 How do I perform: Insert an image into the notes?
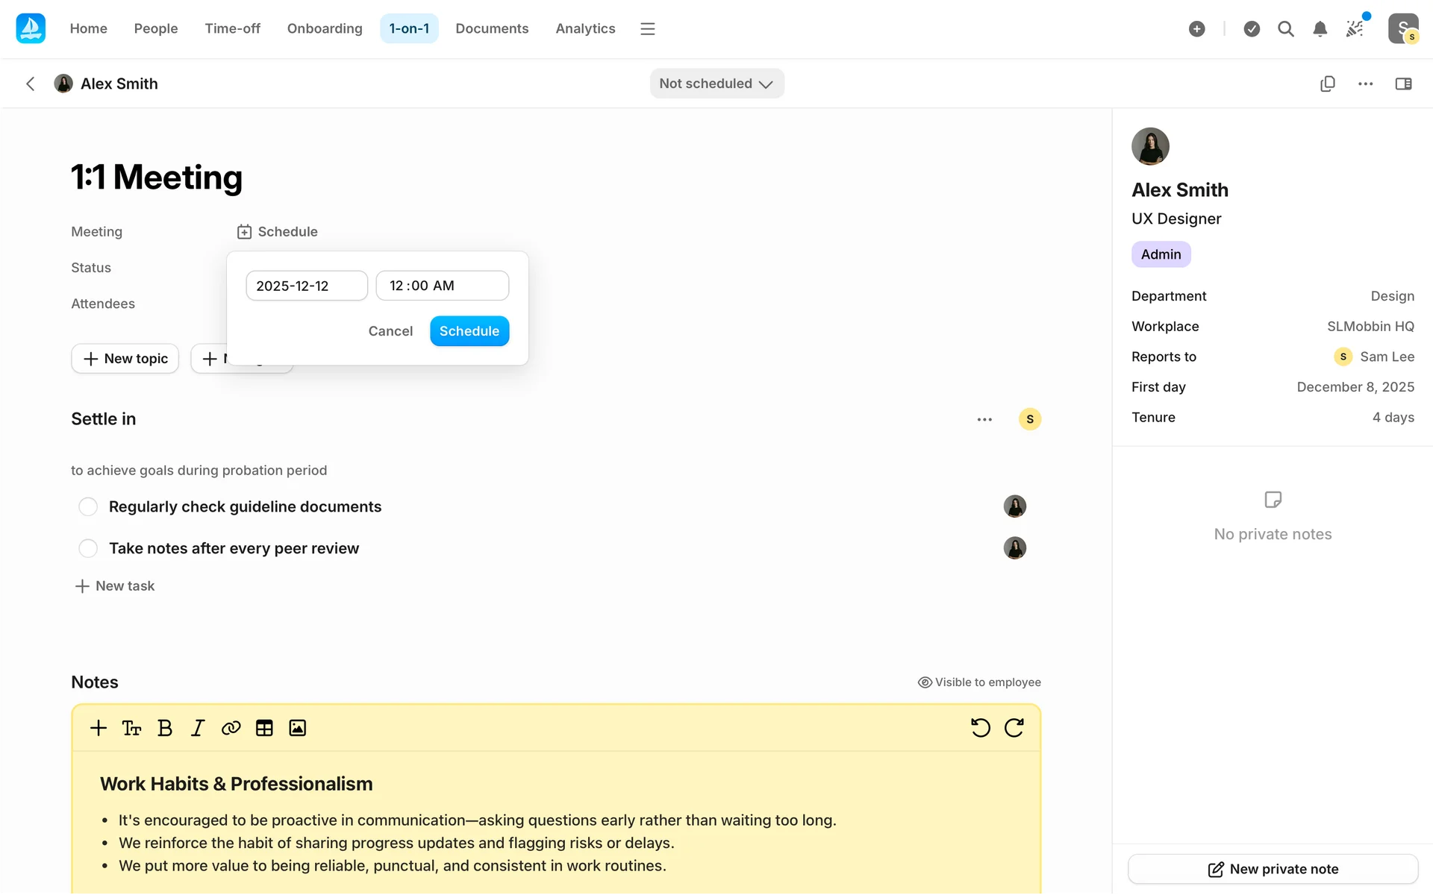coord(297,728)
